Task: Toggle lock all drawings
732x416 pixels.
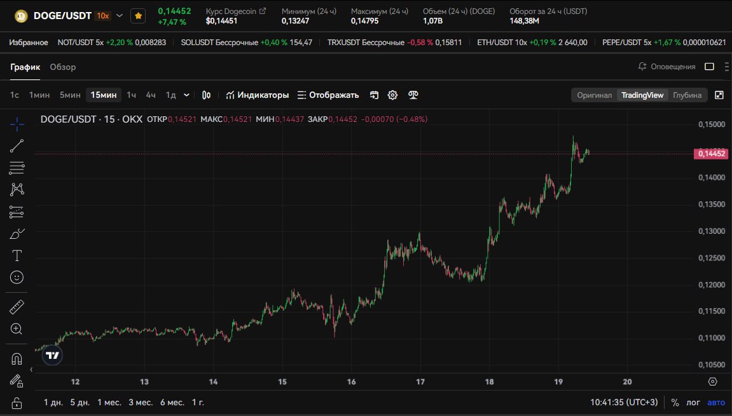Action: 17,403
